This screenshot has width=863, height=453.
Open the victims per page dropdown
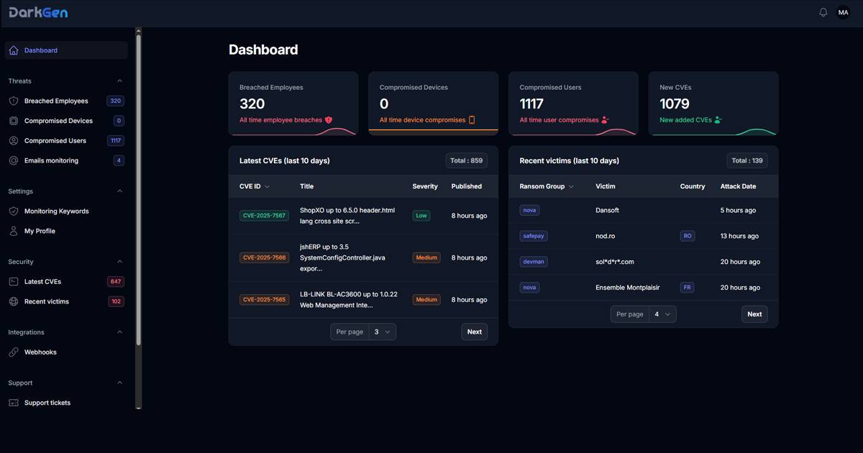point(662,314)
